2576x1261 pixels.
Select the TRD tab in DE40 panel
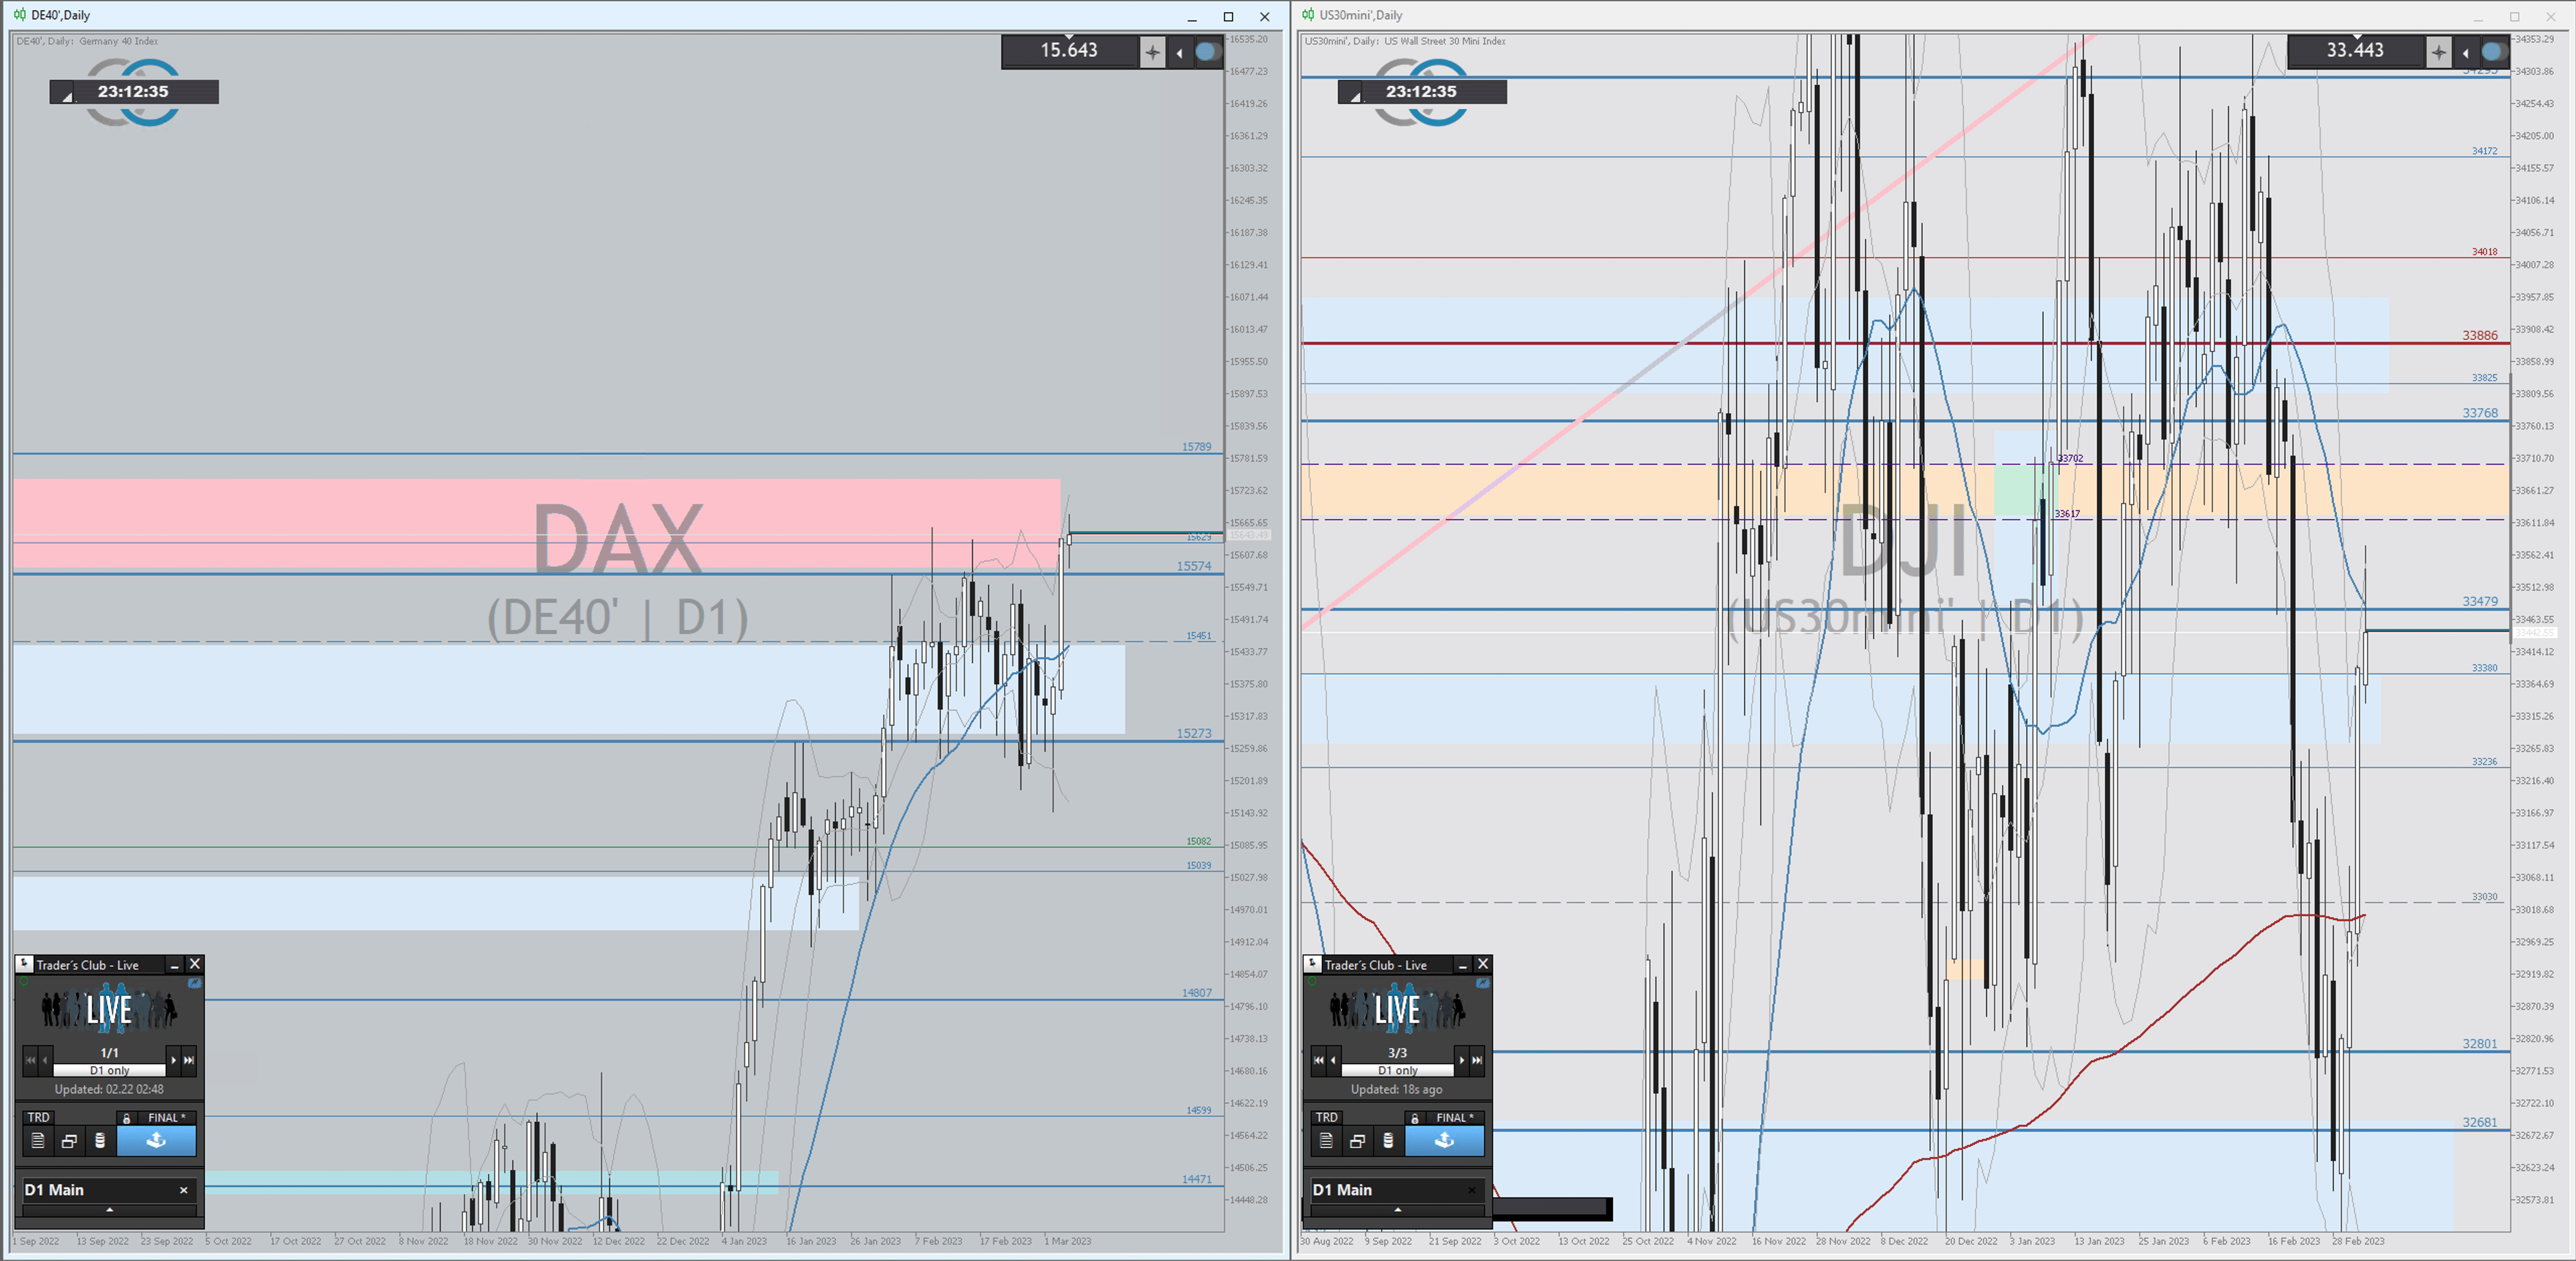click(x=38, y=1117)
